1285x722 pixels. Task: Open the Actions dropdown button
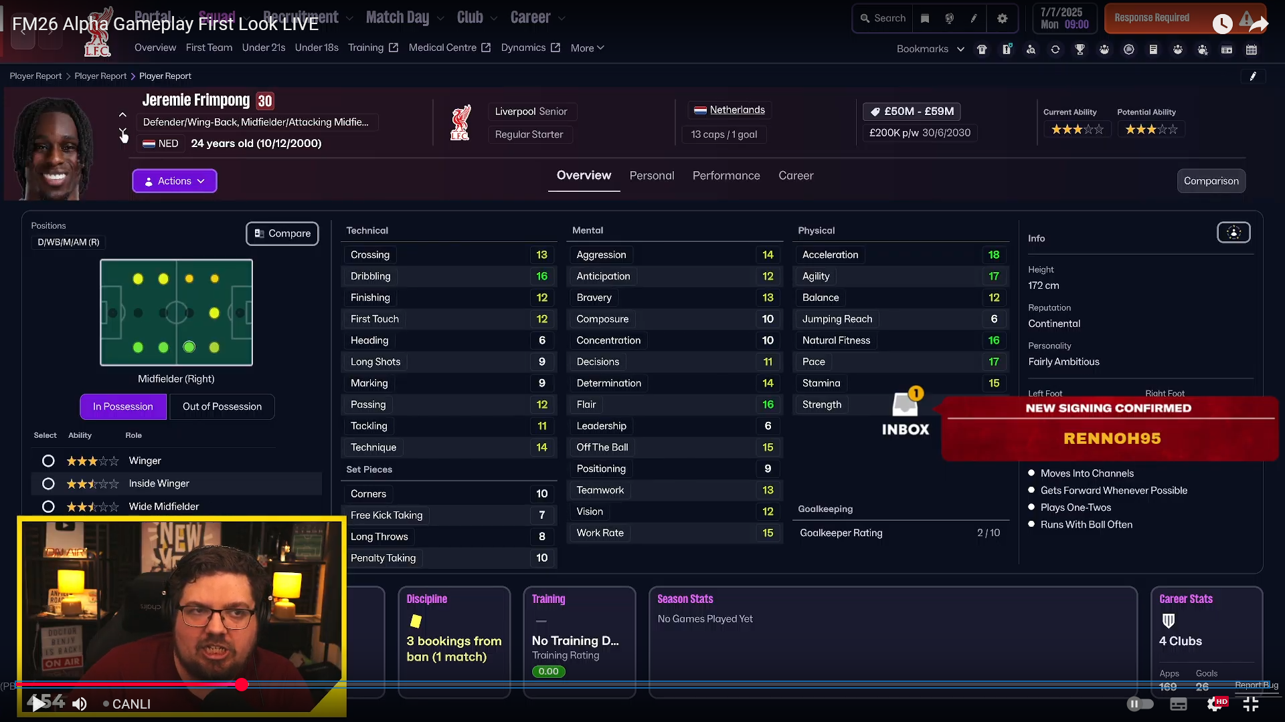point(175,181)
